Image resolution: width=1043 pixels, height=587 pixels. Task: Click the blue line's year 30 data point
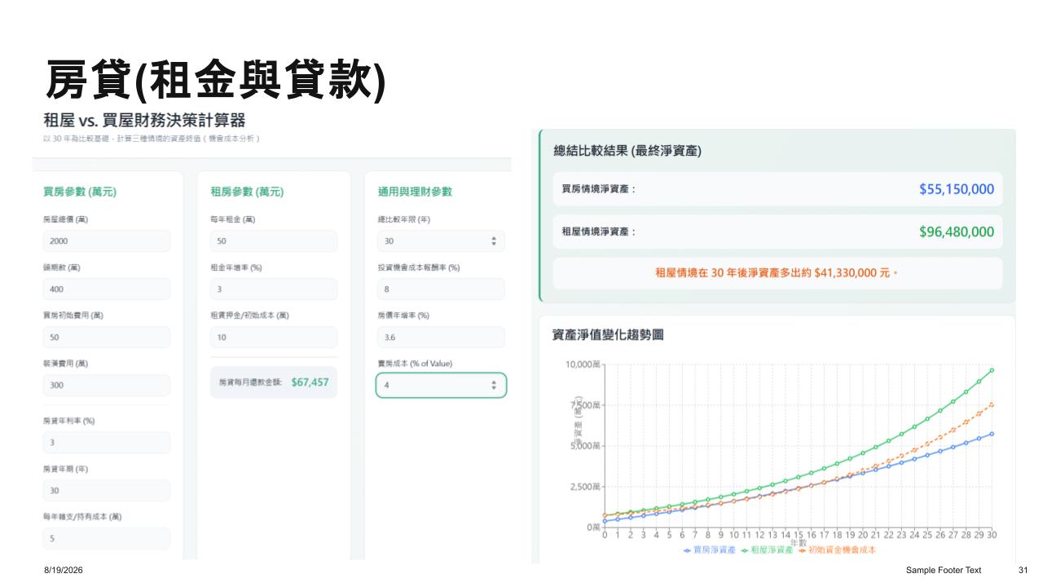(x=992, y=434)
